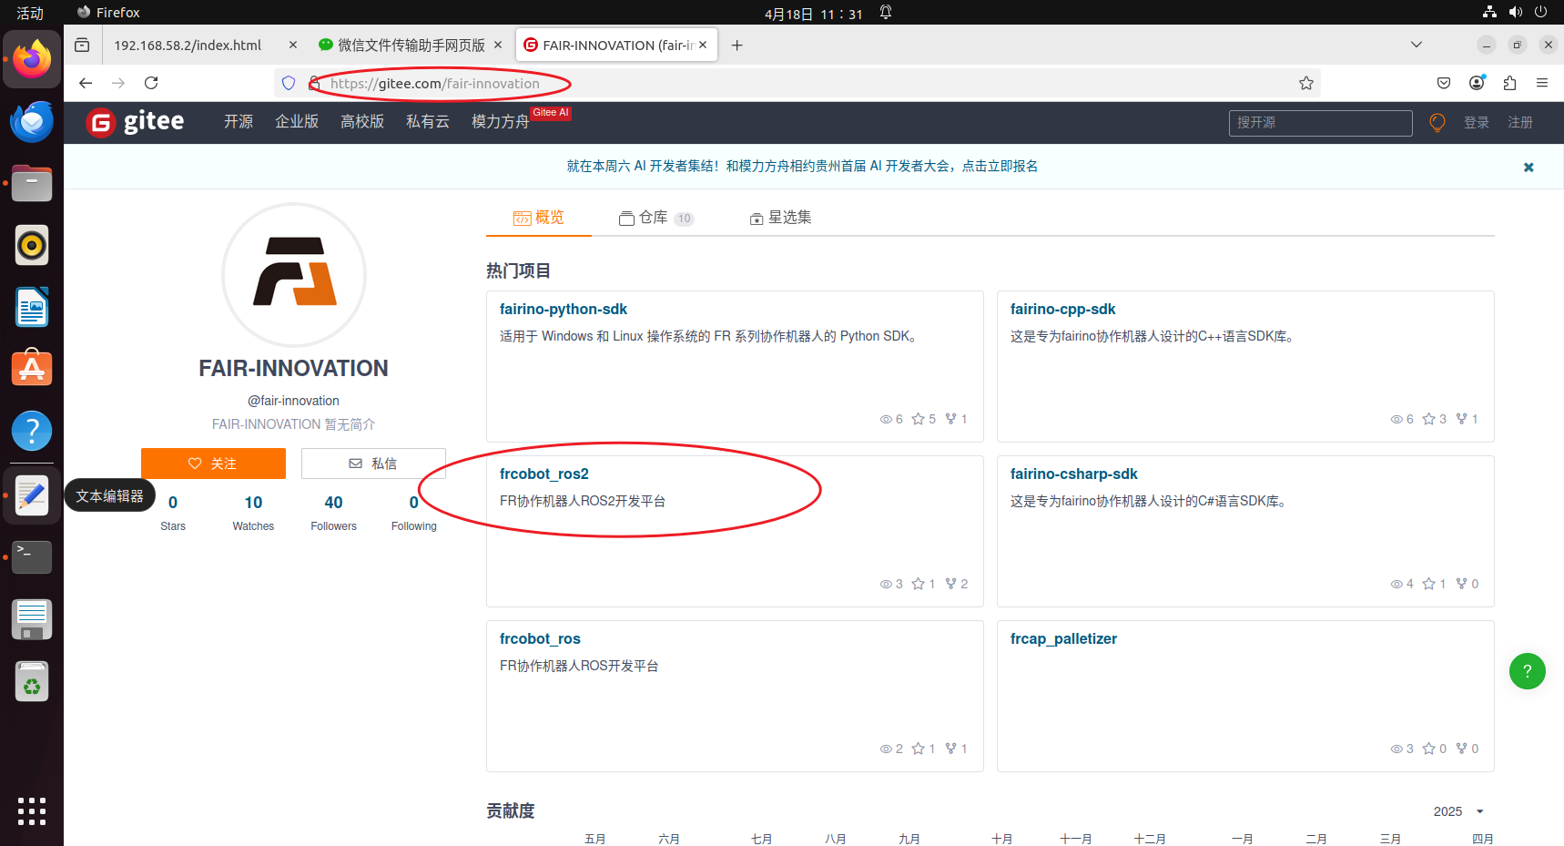Open the Files manager in the dock
This screenshot has width=1564, height=846.
pos(32,183)
